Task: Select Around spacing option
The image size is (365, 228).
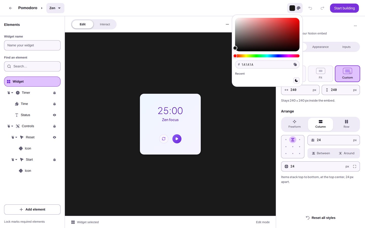Action: pos(346,153)
